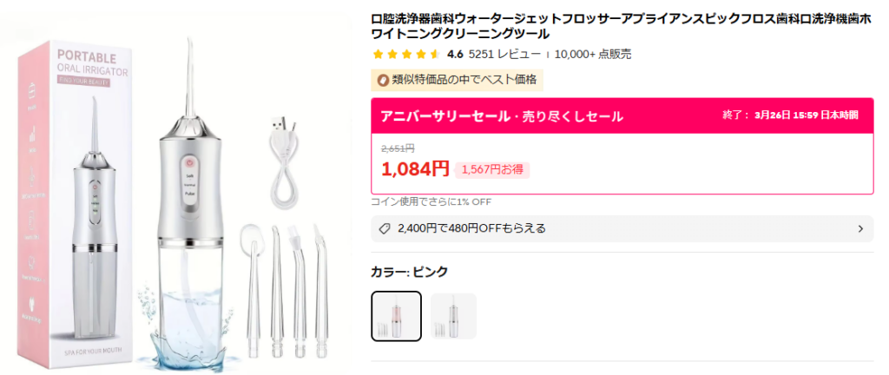Select the white color variant swatch
This screenshot has height=375, width=889.
453,316
